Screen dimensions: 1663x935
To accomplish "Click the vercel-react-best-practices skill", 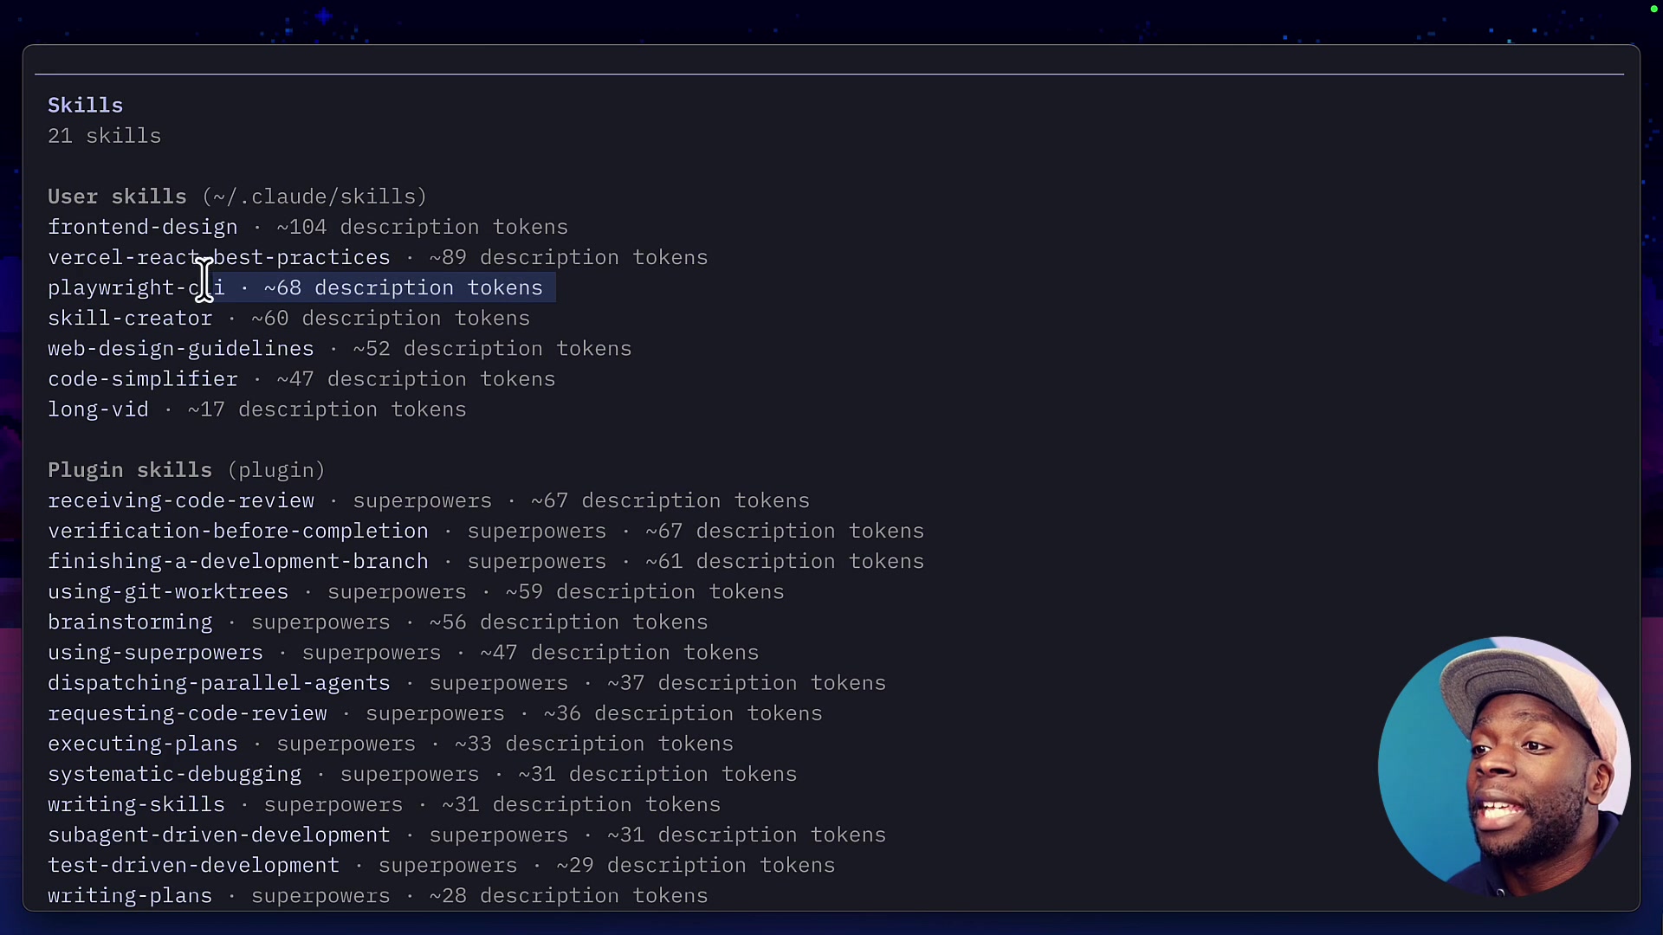I will (218, 257).
